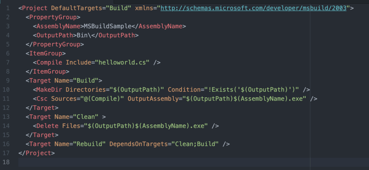Click the closing OutputPath tag on line 4
The height and width of the screenshot is (170, 369).
[115, 36]
